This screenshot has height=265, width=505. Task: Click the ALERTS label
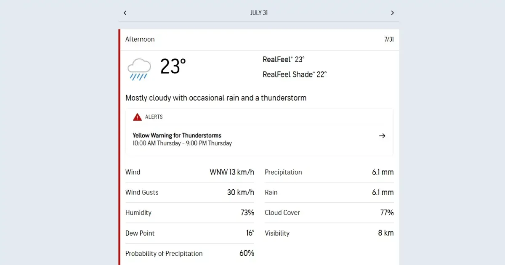(154, 117)
